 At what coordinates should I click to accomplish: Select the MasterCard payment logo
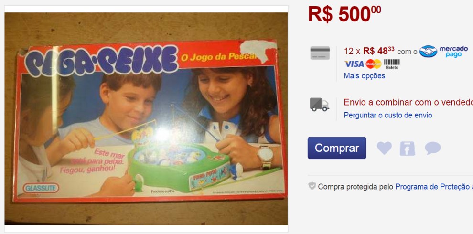(x=374, y=64)
